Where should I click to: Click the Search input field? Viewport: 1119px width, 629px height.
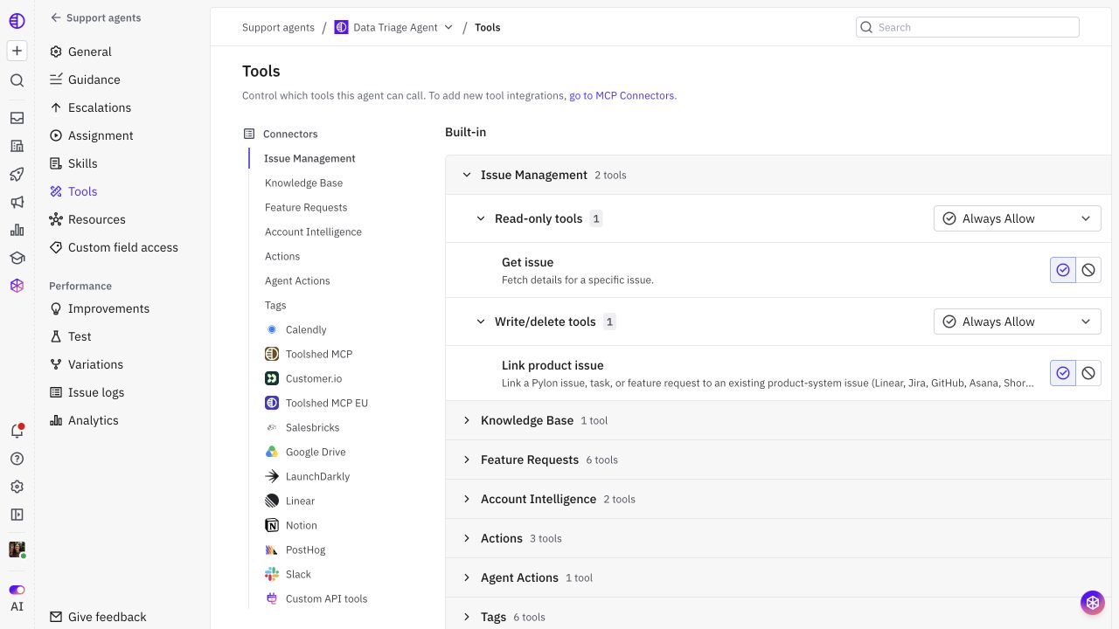click(968, 27)
